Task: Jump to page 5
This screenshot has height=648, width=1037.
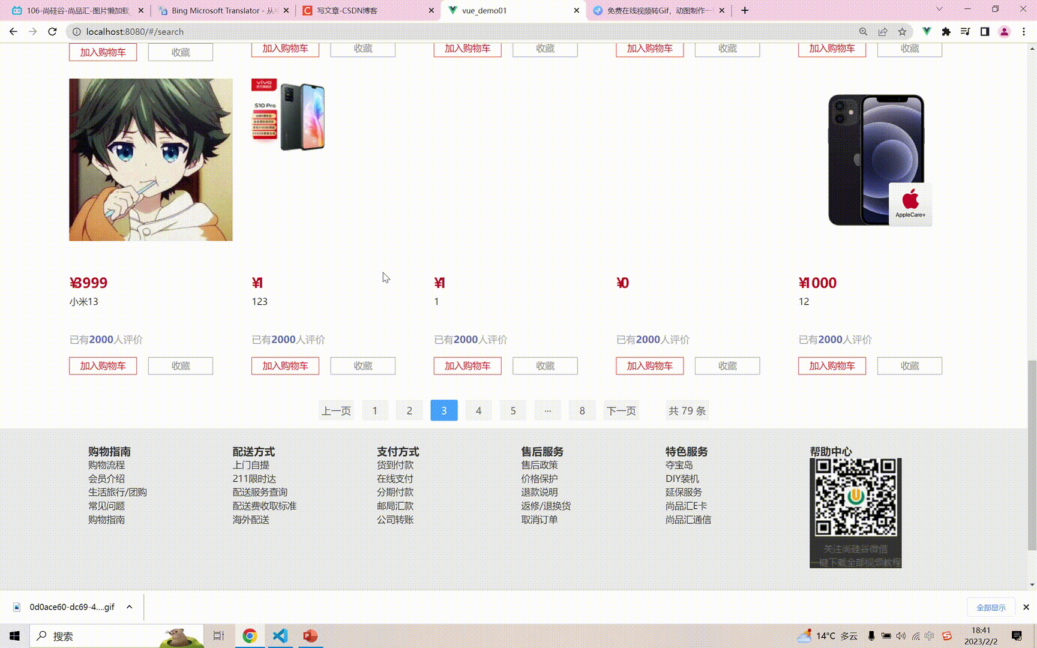Action: [x=513, y=410]
